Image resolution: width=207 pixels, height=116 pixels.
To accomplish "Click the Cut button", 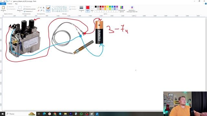I will click(x=10, y=6).
